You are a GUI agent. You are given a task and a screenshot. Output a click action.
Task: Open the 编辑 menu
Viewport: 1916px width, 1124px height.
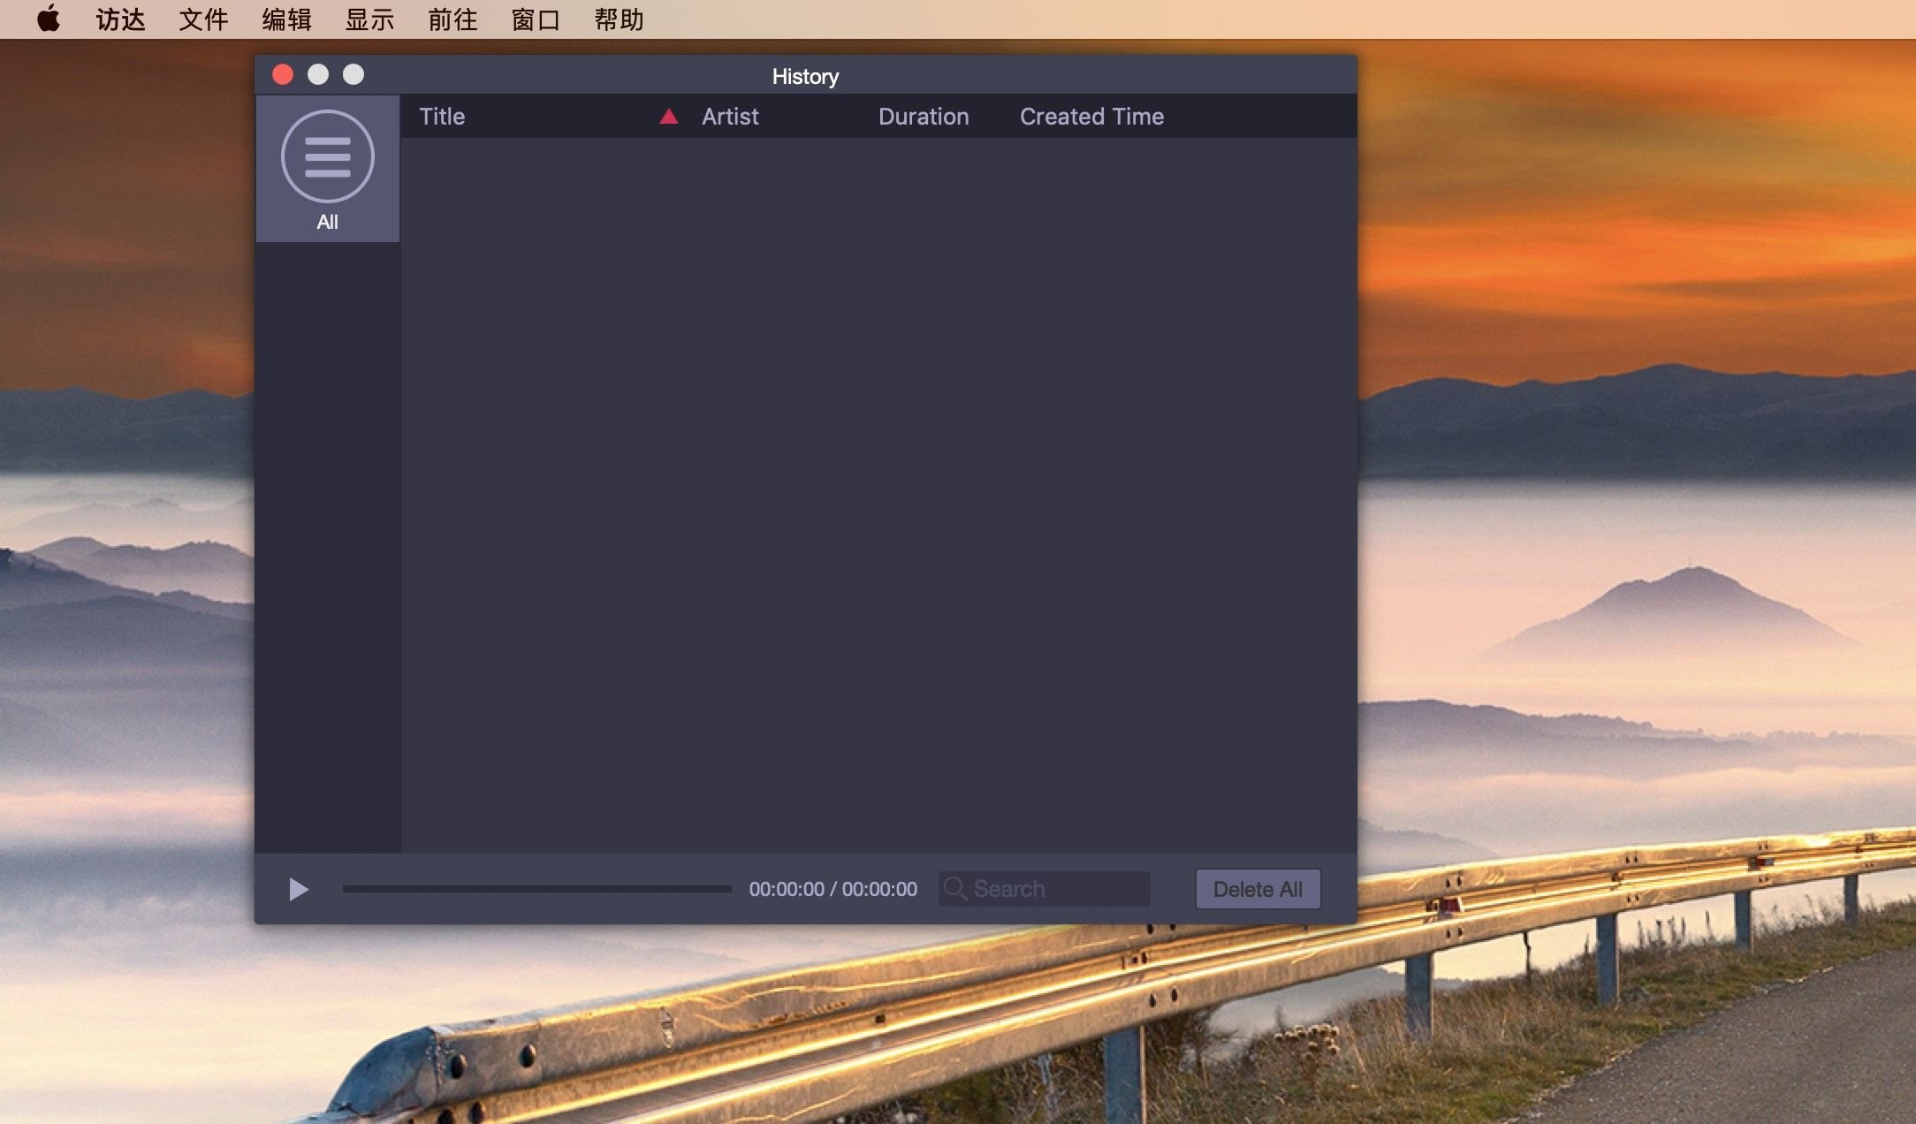(x=286, y=19)
